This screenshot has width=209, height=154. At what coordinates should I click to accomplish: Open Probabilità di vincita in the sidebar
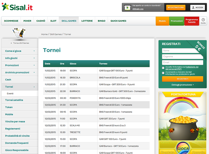coord(20,136)
